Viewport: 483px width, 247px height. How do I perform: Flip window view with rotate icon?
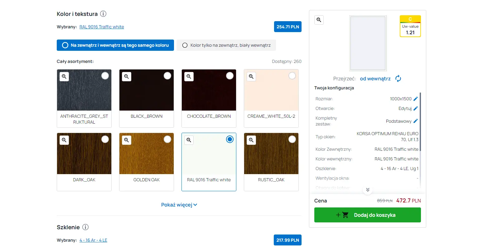pyautogui.click(x=398, y=78)
